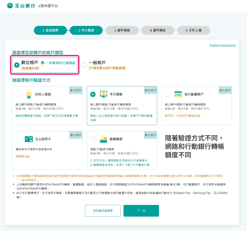The height and width of the screenshot is (231, 247).
Task: Click the green tree paper-saving icon
Action: coord(42,63)
